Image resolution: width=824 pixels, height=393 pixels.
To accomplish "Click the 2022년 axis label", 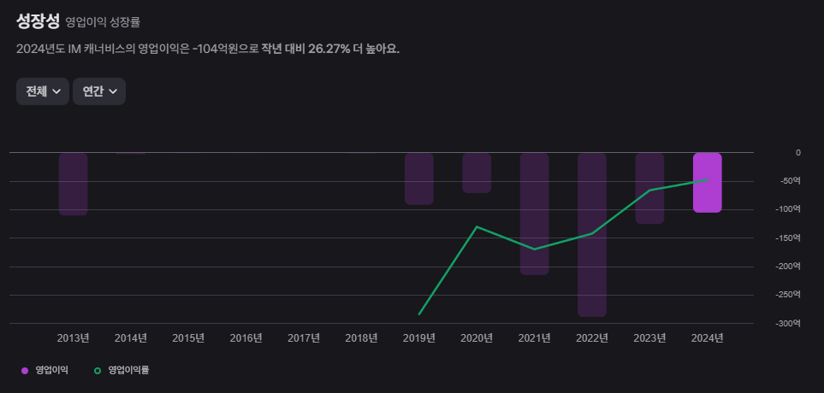I will tap(592, 338).
